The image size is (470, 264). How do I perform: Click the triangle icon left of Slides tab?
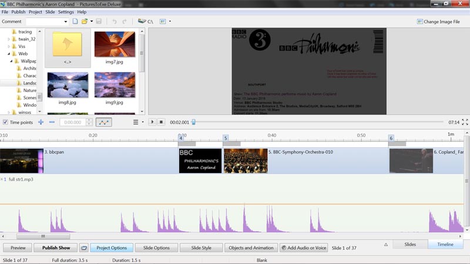(x=386, y=245)
